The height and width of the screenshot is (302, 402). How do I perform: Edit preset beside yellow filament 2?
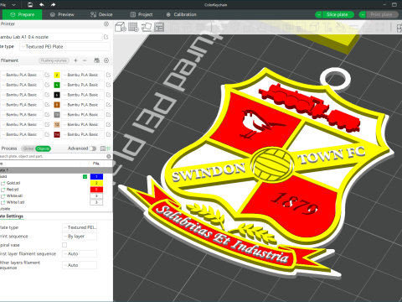click(x=47, y=75)
